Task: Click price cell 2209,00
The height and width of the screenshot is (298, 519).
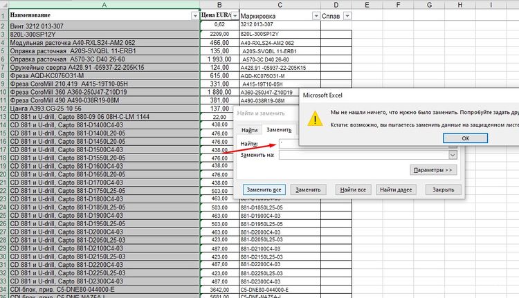Action: click(x=219, y=34)
